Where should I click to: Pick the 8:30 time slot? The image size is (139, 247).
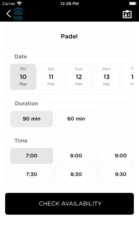click(76, 175)
